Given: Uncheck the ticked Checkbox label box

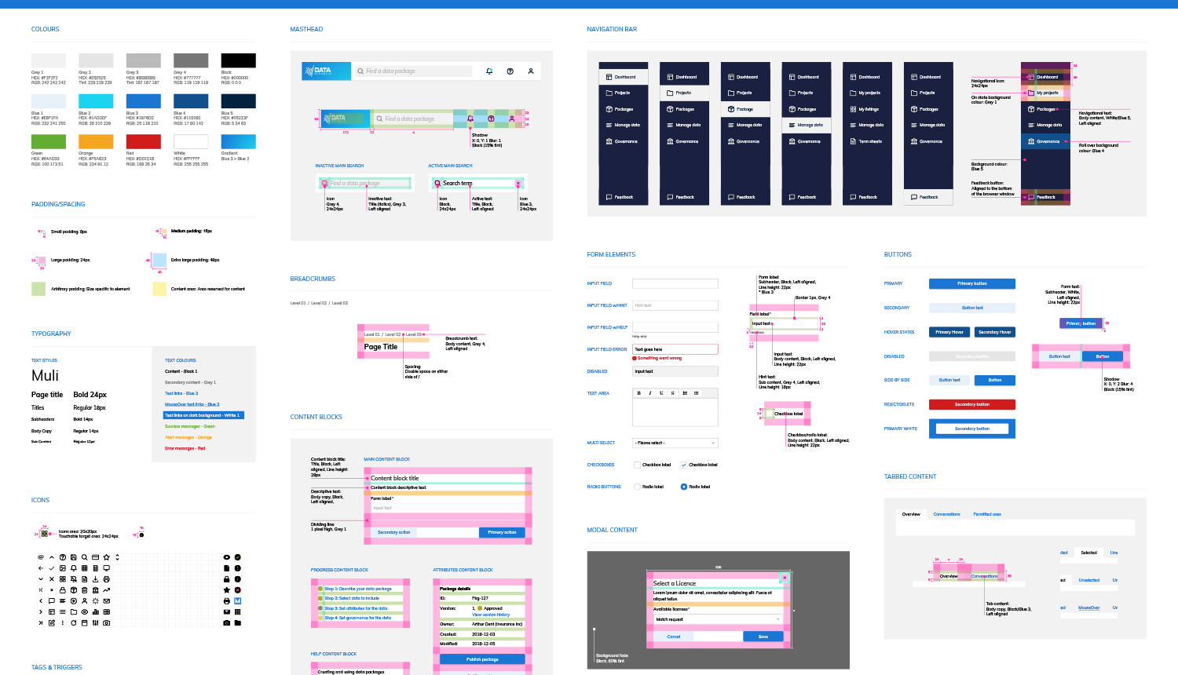Looking at the screenshot, I should [684, 465].
